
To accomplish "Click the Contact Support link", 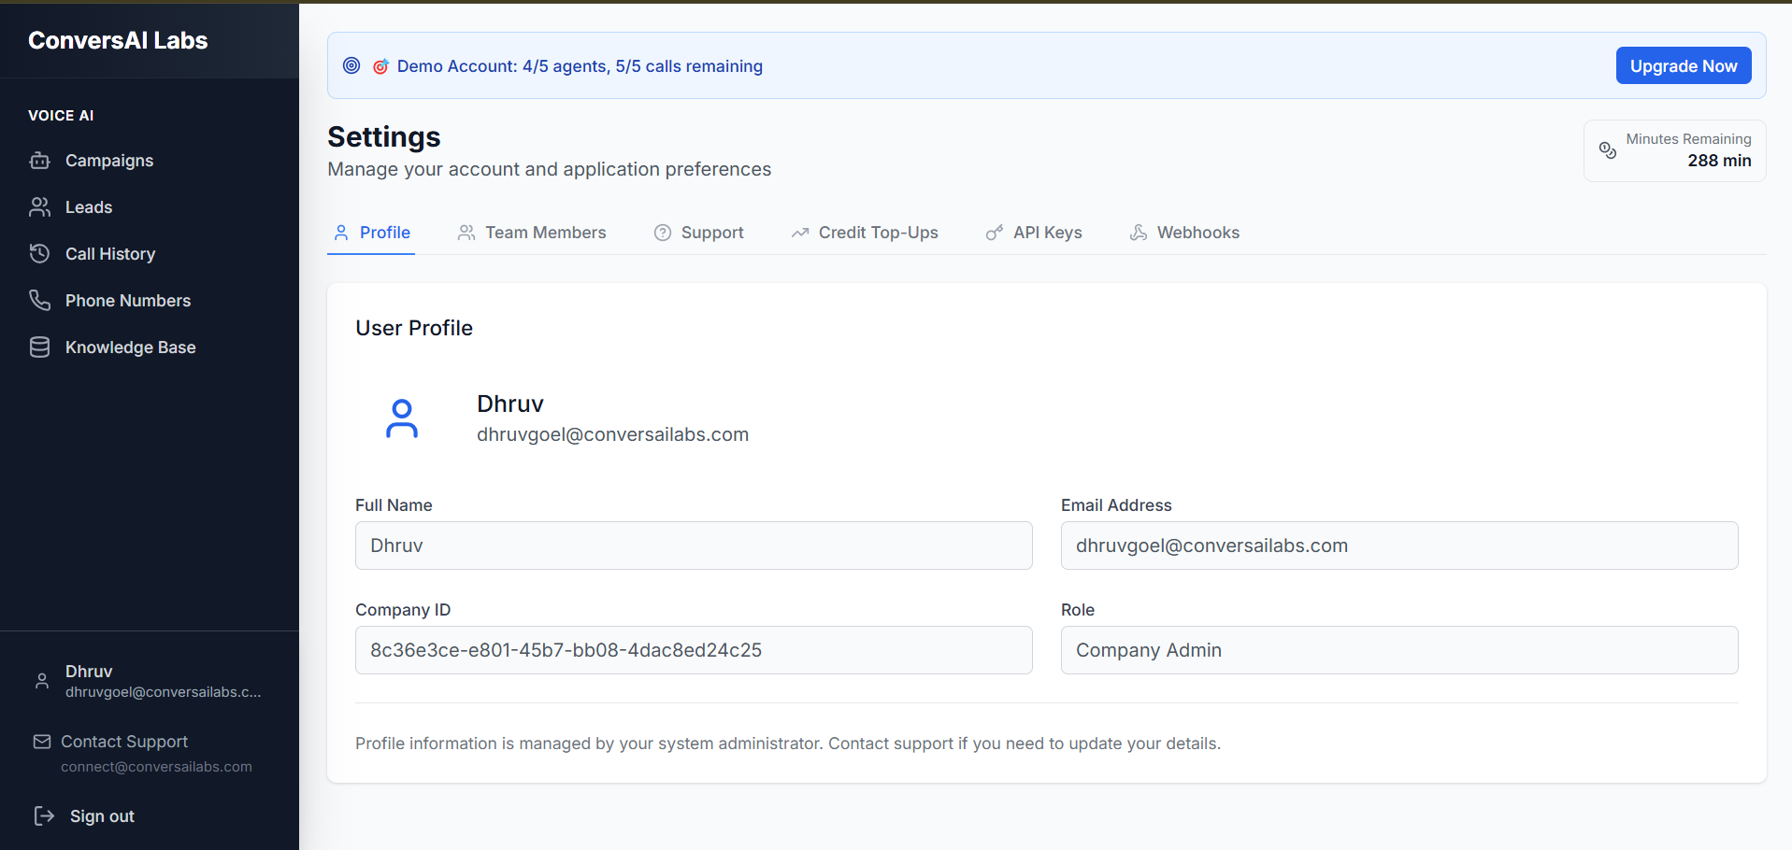I will pyautogui.click(x=124, y=742).
